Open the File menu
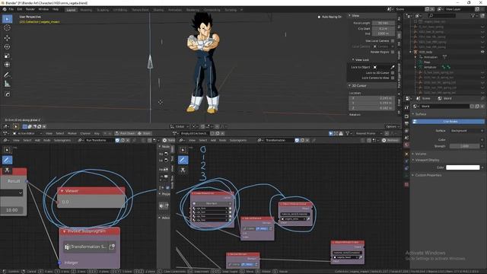Screen dimensions: 487x274 11,9
